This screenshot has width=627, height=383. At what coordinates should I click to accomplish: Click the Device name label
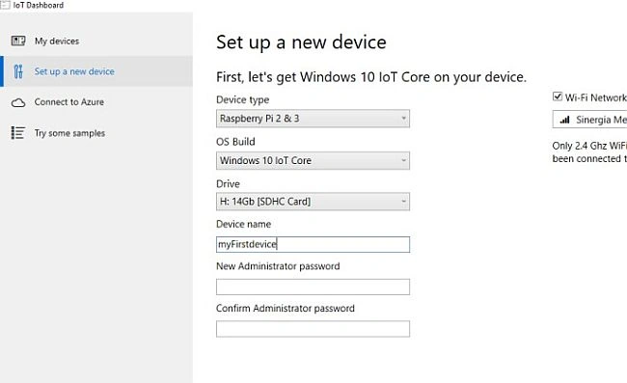click(243, 224)
